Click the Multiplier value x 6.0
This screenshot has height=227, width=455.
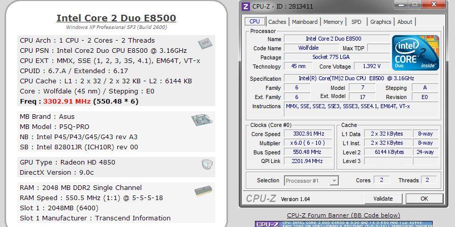(x=308, y=143)
